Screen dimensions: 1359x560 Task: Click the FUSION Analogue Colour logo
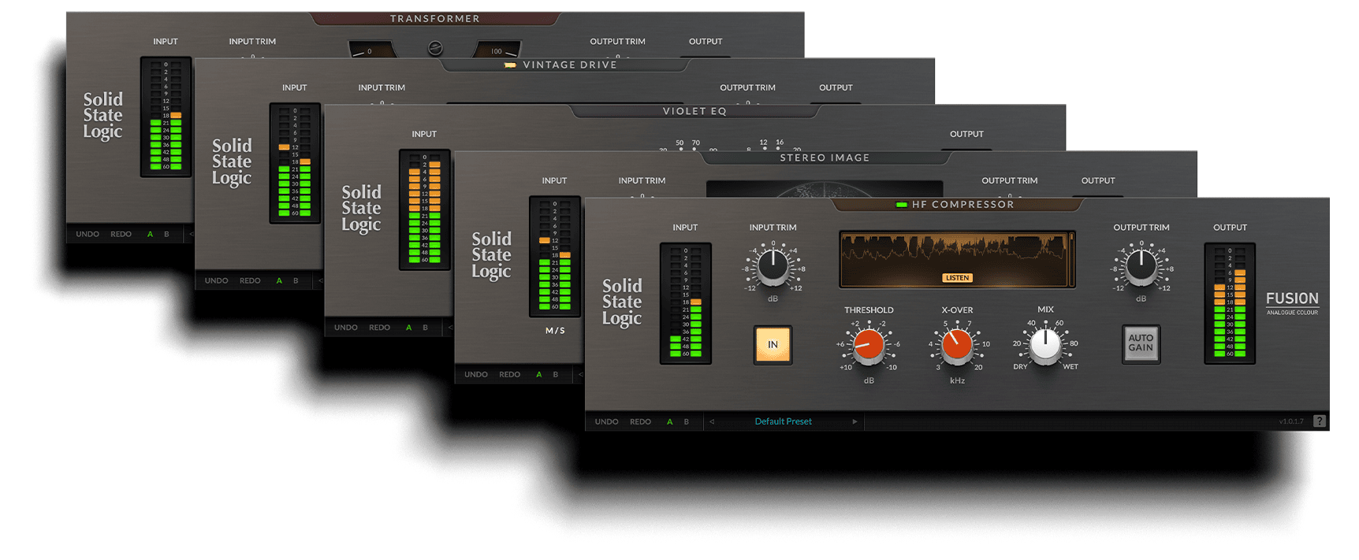click(x=1292, y=303)
